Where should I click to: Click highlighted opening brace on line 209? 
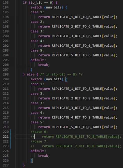coord(66,79)
